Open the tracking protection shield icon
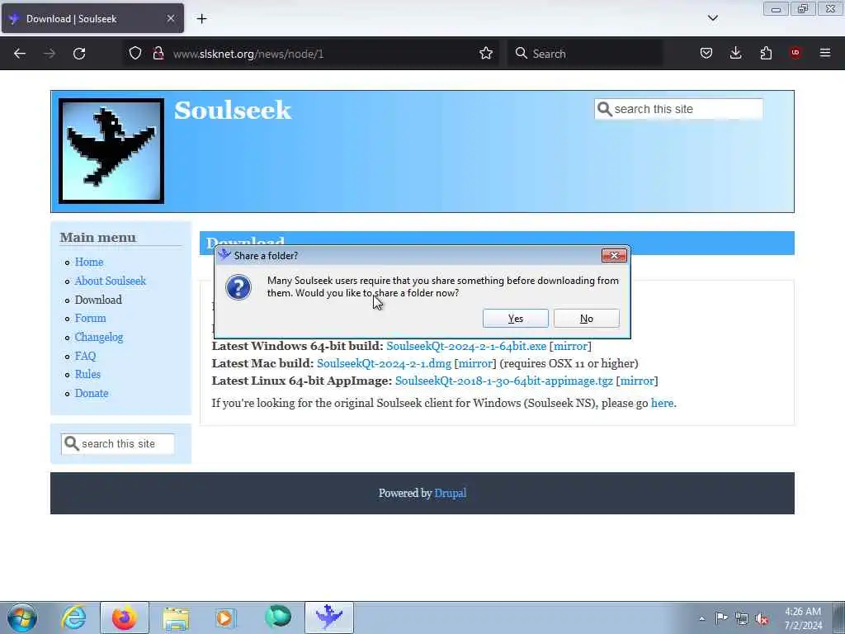845x634 pixels. tap(135, 54)
